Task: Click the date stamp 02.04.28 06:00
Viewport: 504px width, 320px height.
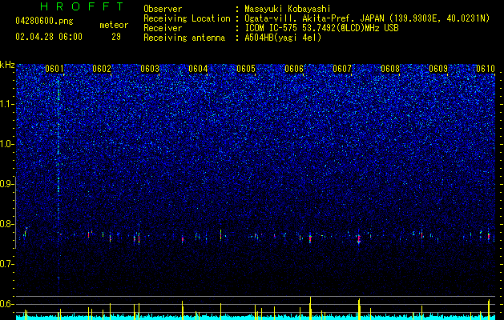Action: 49,37
